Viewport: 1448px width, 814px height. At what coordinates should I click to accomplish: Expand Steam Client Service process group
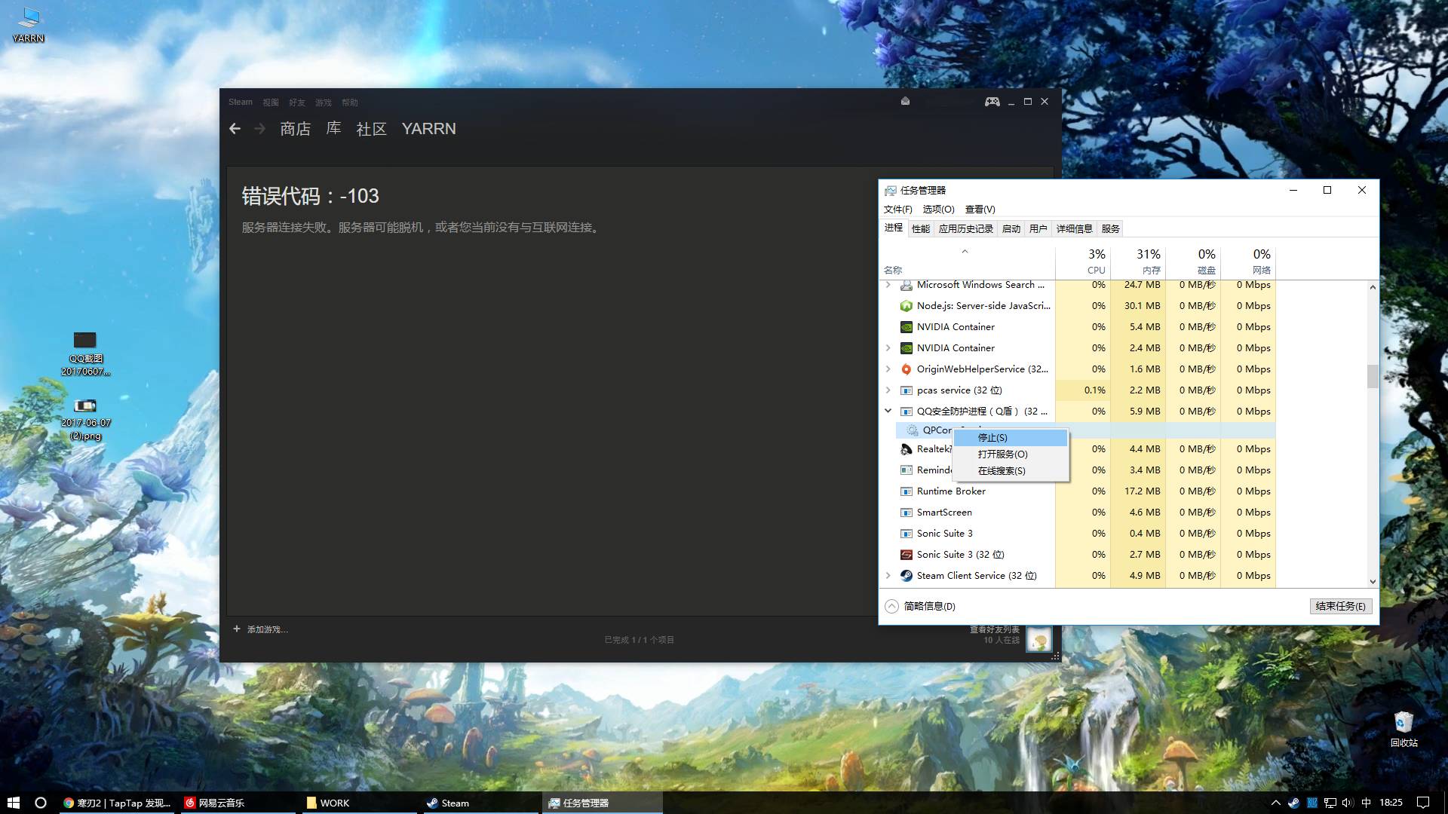point(888,576)
